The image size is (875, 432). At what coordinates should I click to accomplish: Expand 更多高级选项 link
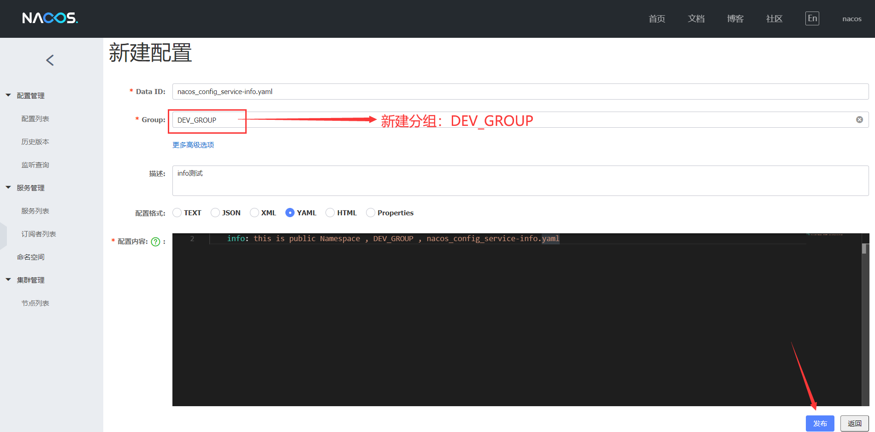[193, 145]
